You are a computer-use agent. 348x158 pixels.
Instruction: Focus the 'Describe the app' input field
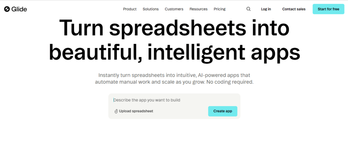click(174, 100)
